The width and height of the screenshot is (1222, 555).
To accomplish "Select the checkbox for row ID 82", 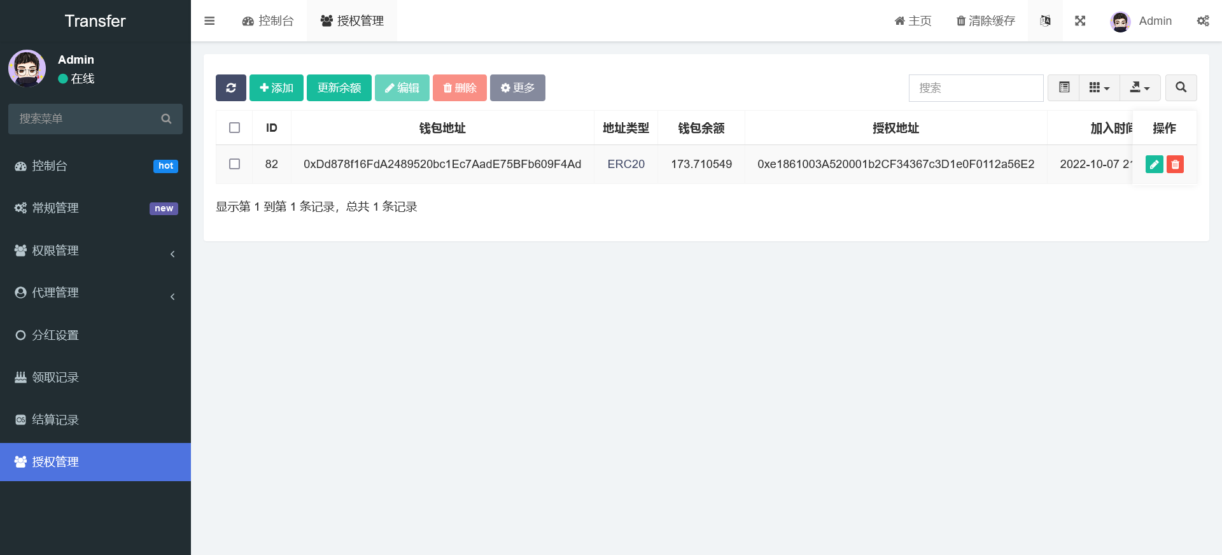I will [x=234, y=164].
